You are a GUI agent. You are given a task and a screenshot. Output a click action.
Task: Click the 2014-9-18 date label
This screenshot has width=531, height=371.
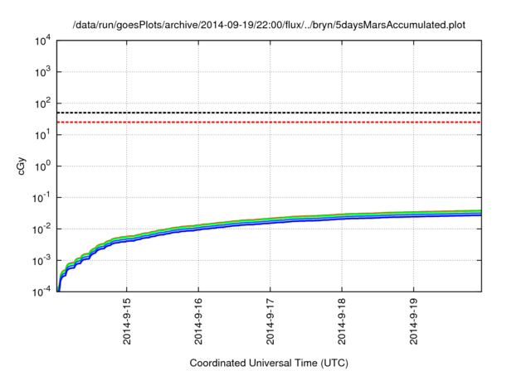point(342,321)
